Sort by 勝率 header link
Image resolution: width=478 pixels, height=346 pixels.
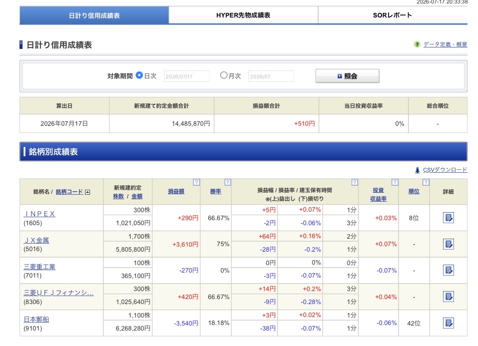pyautogui.click(x=215, y=191)
